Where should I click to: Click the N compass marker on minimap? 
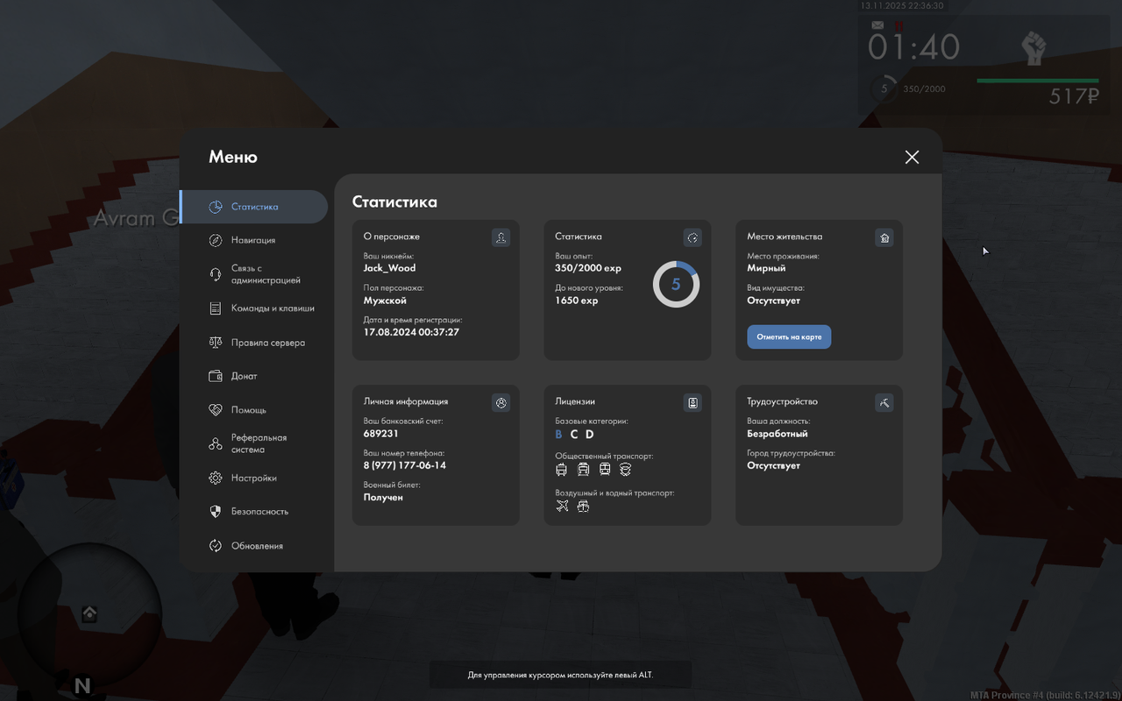[82, 686]
